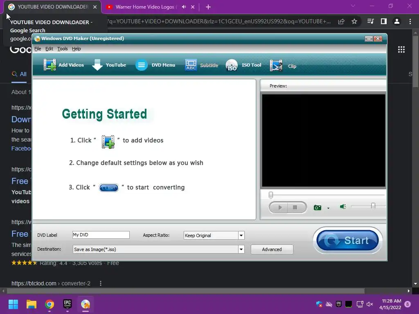
Task: Open a new Chrome tab
Action: point(208,7)
